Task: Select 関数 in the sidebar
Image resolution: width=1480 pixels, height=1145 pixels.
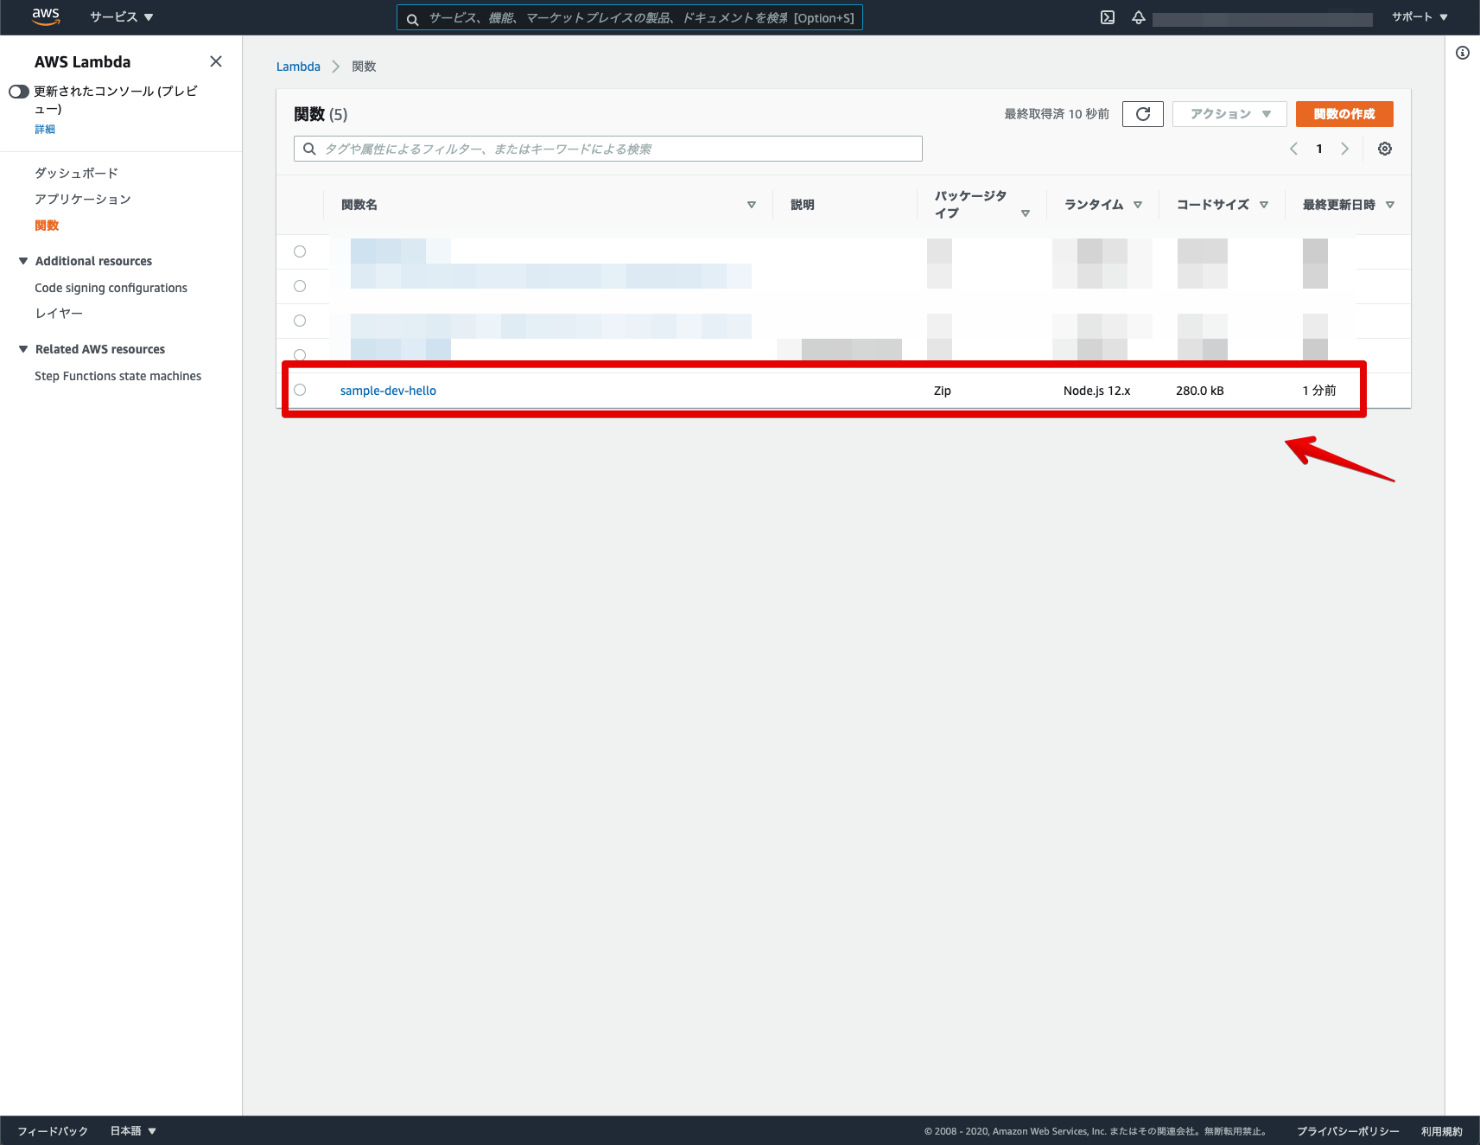Action: point(47,226)
